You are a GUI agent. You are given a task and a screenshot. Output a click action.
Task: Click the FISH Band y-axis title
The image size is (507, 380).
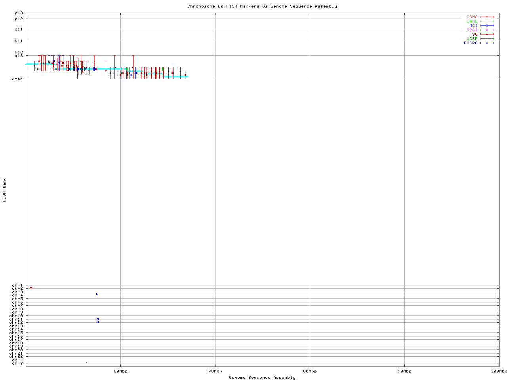tap(4, 190)
